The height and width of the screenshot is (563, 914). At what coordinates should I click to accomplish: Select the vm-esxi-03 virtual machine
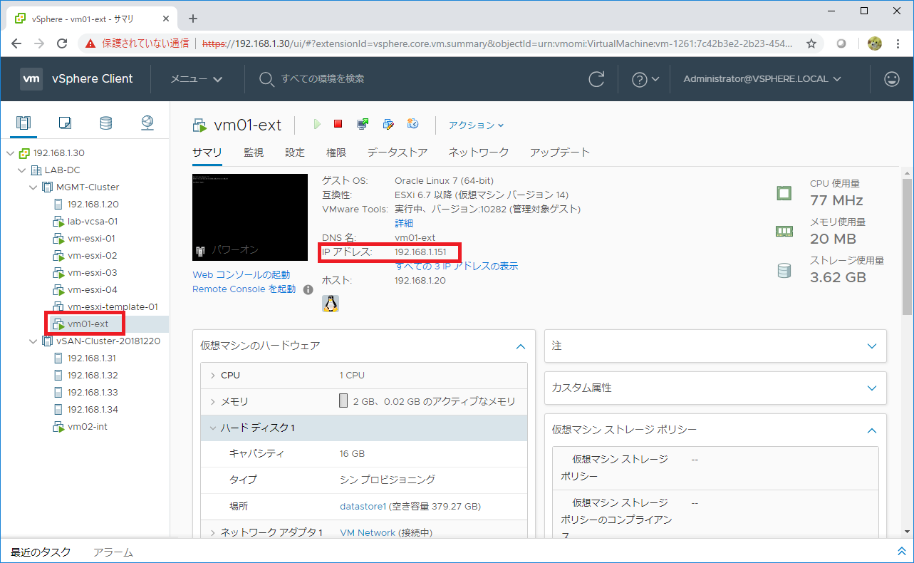92,272
